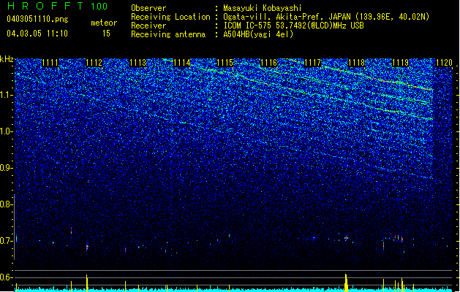Click the bright meteor echo near 1118
Screen dimensions: 460x292
[346, 238]
